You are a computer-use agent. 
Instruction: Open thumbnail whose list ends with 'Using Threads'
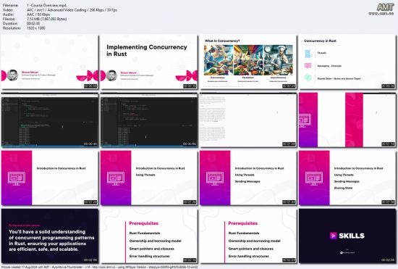(x=149, y=178)
